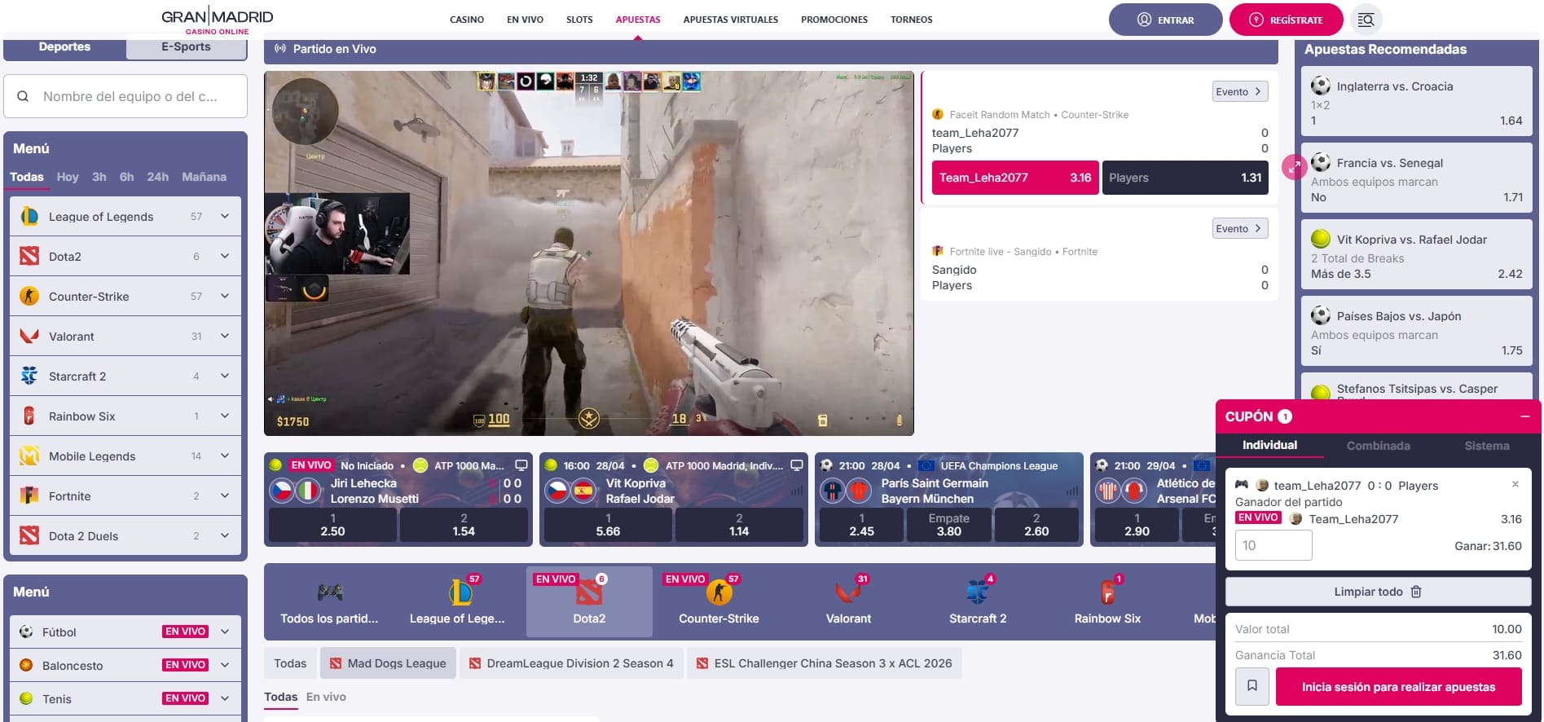Click the Tenis ball icon in lower menu

click(x=26, y=698)
